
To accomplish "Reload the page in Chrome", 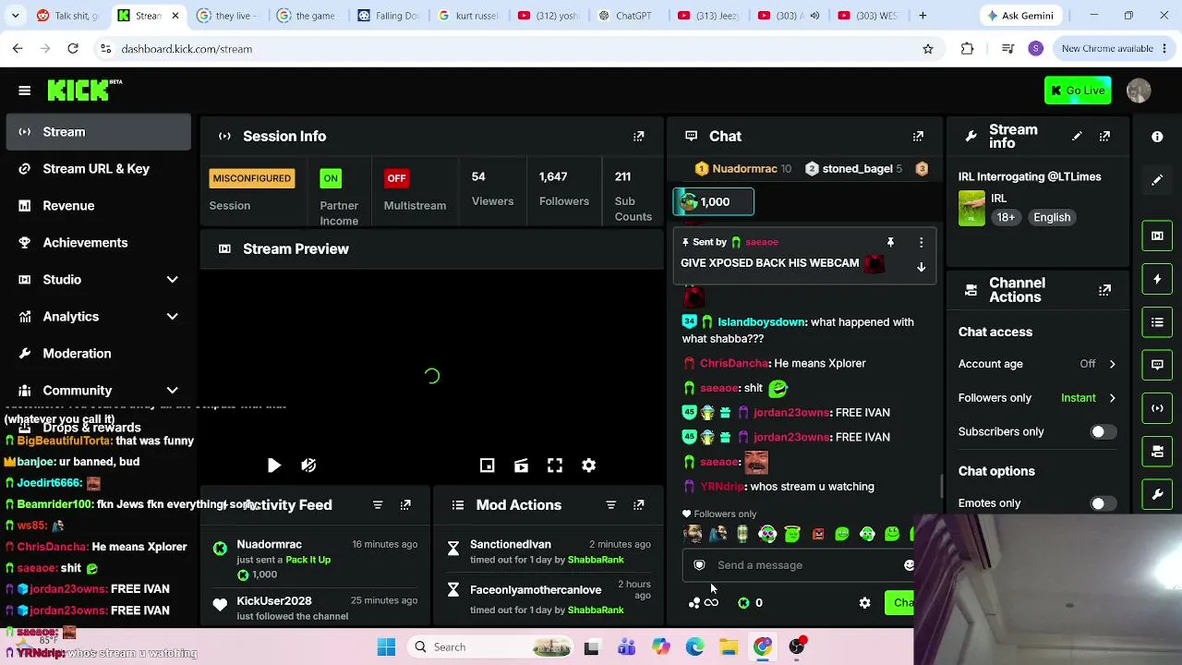I will pos(73,49).
